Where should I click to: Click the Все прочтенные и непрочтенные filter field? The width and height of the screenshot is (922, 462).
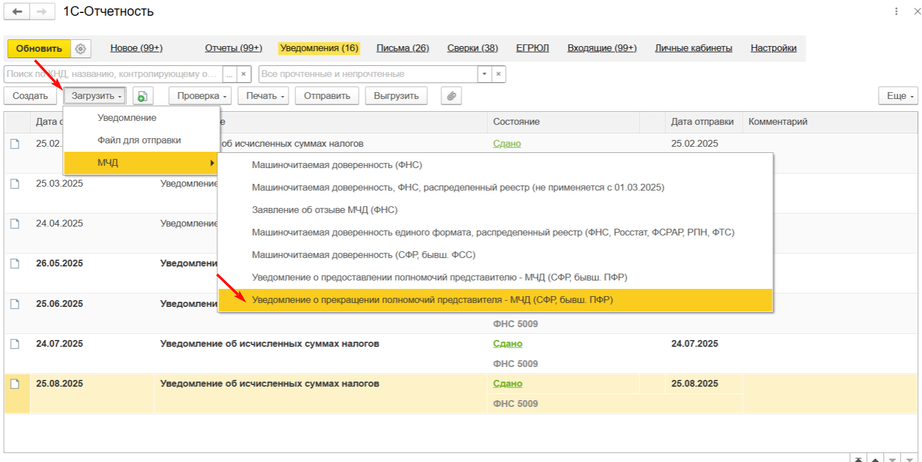[369, 74]
